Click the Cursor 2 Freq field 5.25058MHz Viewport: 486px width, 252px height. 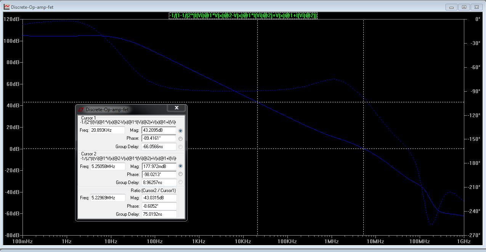[107, 166]
